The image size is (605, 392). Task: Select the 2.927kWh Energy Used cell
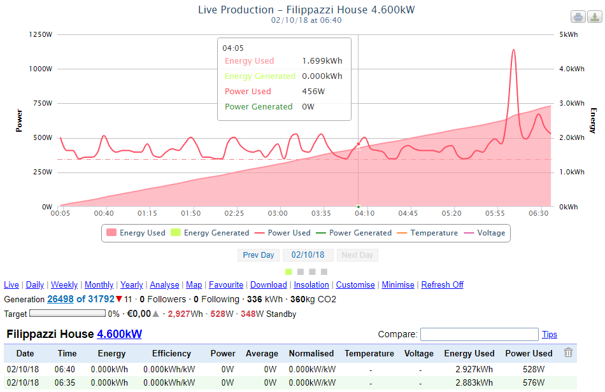pos(474,369)
